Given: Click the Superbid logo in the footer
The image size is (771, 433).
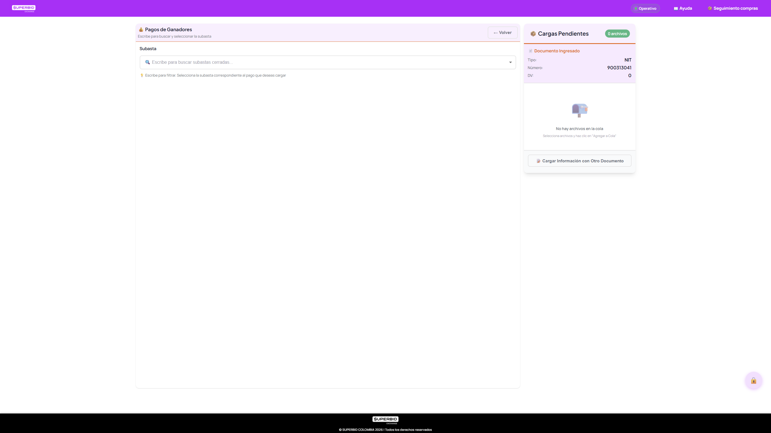Looking at the screenshot, I should point(385,420).
